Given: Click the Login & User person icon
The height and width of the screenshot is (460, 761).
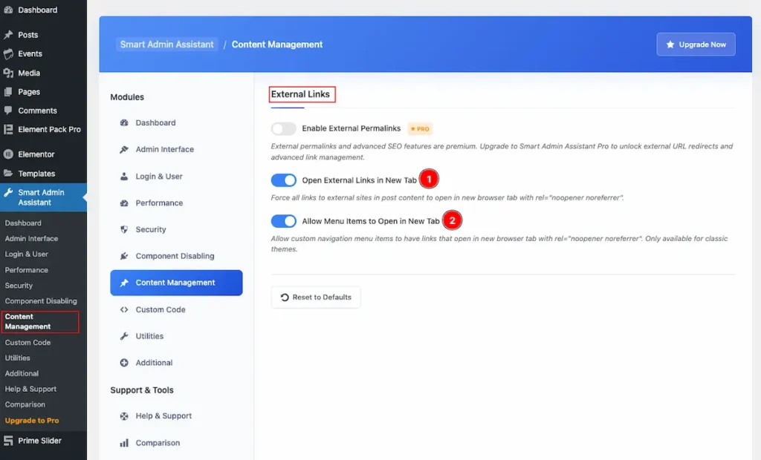Looking at the screenshot, I should (124, 177).
